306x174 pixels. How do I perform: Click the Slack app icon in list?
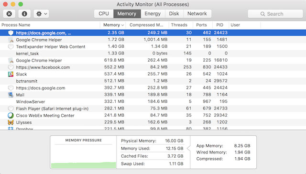(x=11, y=74)
